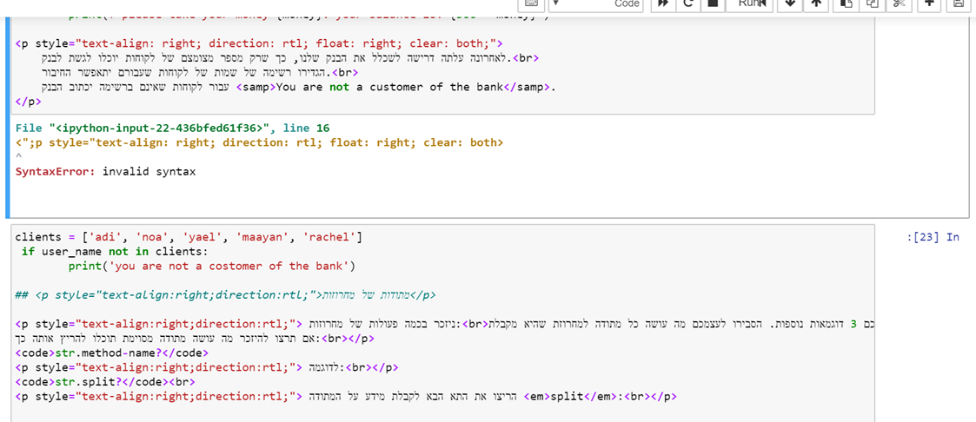This screenshot has width=976, height=422.
Task: Save and checkpoint the notebook
Action: click(959, 3)
